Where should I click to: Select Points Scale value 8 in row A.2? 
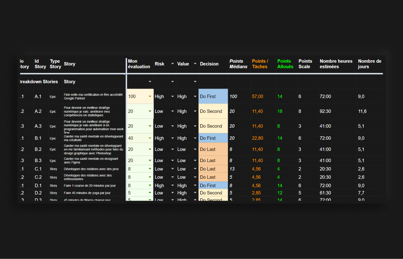[x=300, y=111]
